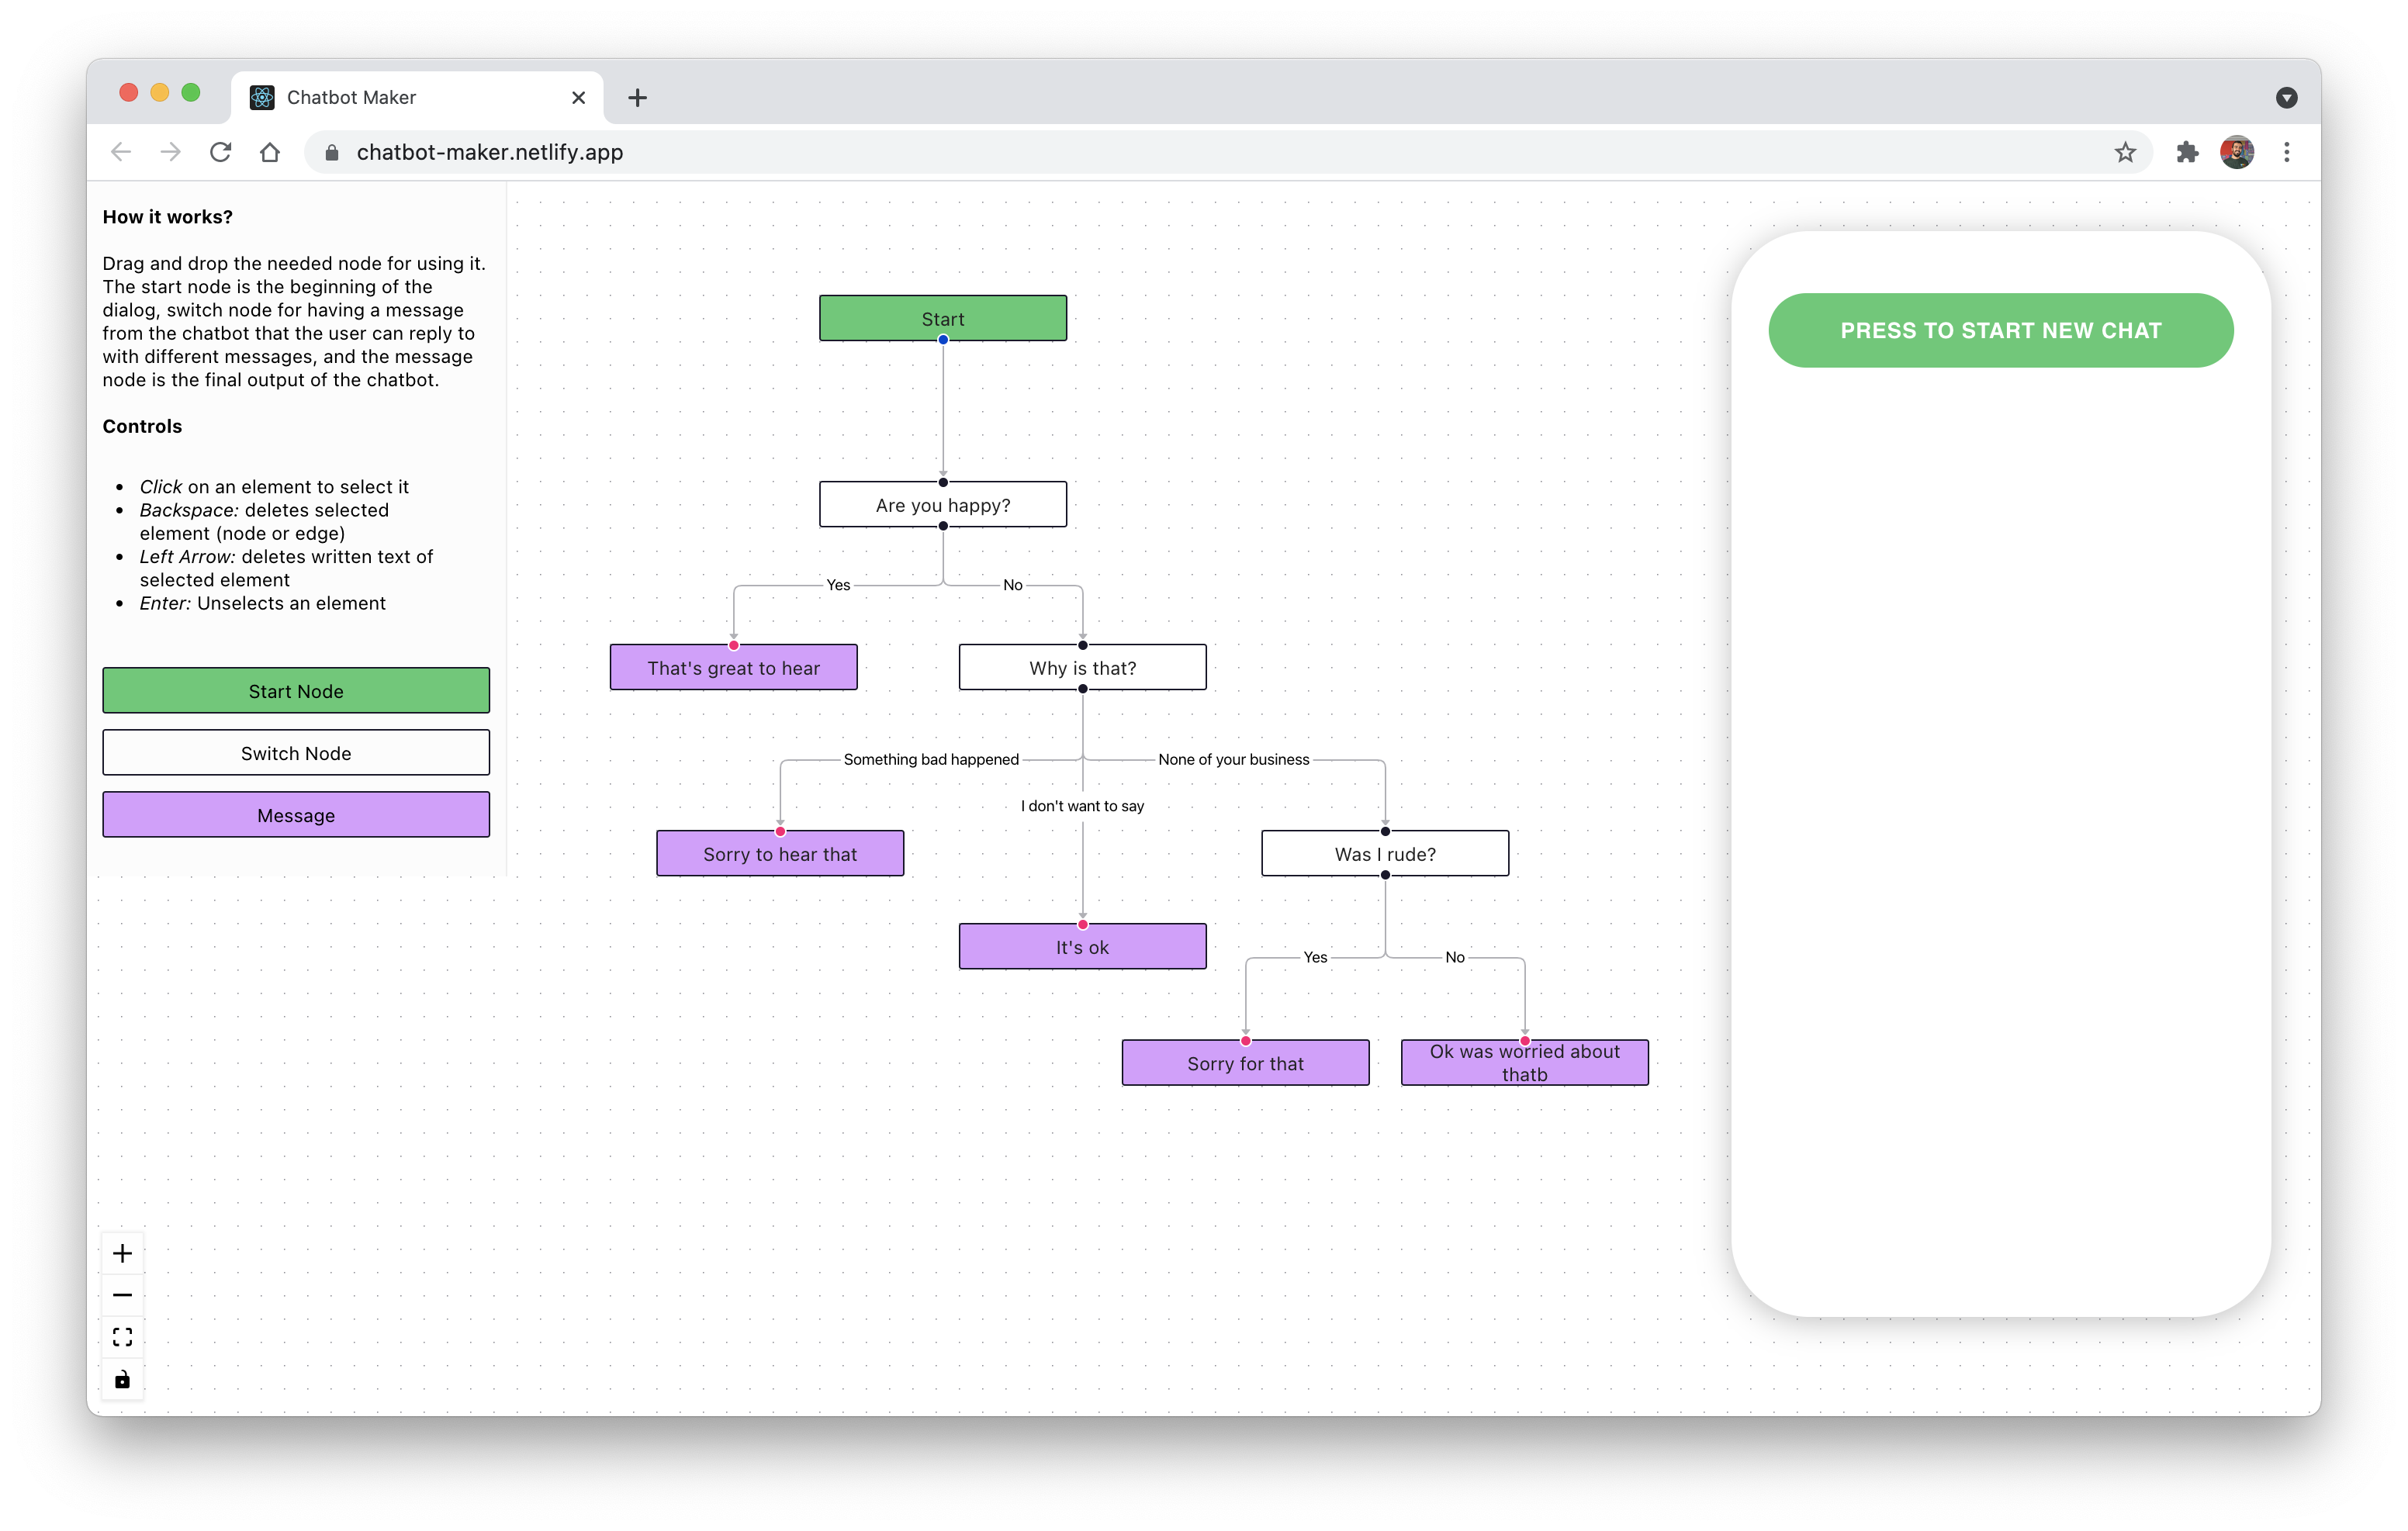Click the purple Message node item
Screen dimensions: 2408x1531
[296, 815]
